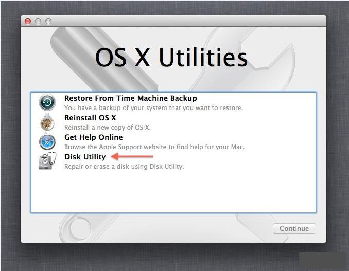
Task: Click the Time Machine clock icon
Action: click(x=47, y=102)
